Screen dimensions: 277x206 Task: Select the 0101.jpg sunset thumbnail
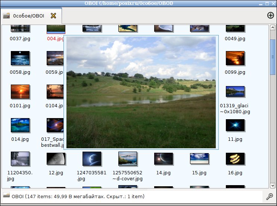pos(20,92)
